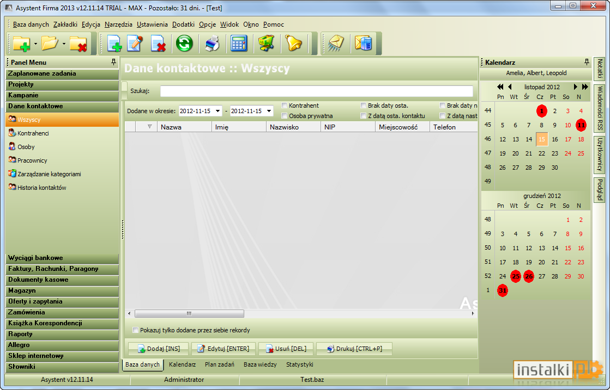Open the calculator tool icon
The image size is (610, 390).
pos(238,43)
